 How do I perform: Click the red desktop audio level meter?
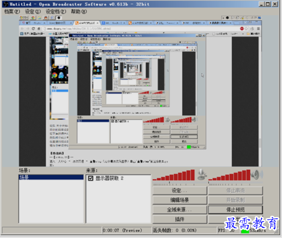(x=229, y=175)
